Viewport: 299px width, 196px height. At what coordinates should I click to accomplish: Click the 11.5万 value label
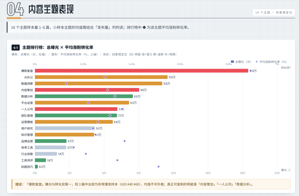point(172,77)
